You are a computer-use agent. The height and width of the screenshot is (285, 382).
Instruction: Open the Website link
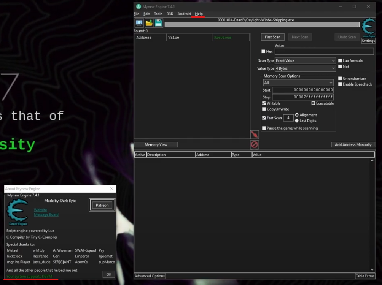40,210
